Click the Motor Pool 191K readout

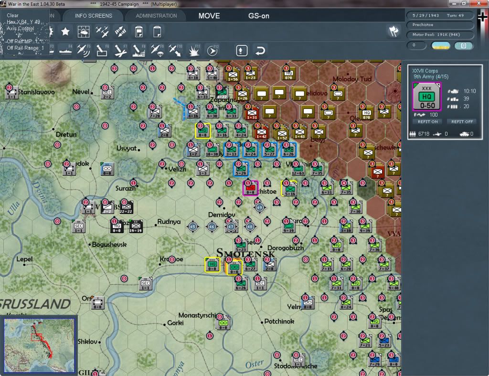[440, 34]
